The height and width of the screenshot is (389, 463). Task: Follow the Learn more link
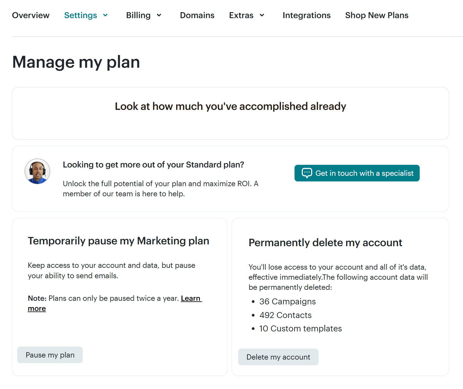click(191, 298)
